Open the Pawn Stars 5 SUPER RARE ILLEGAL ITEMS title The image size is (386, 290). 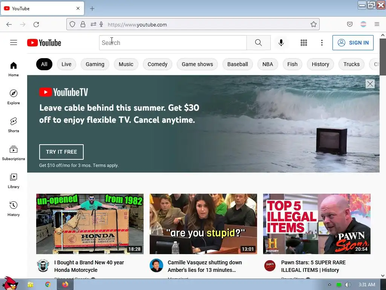coord(313,266)
